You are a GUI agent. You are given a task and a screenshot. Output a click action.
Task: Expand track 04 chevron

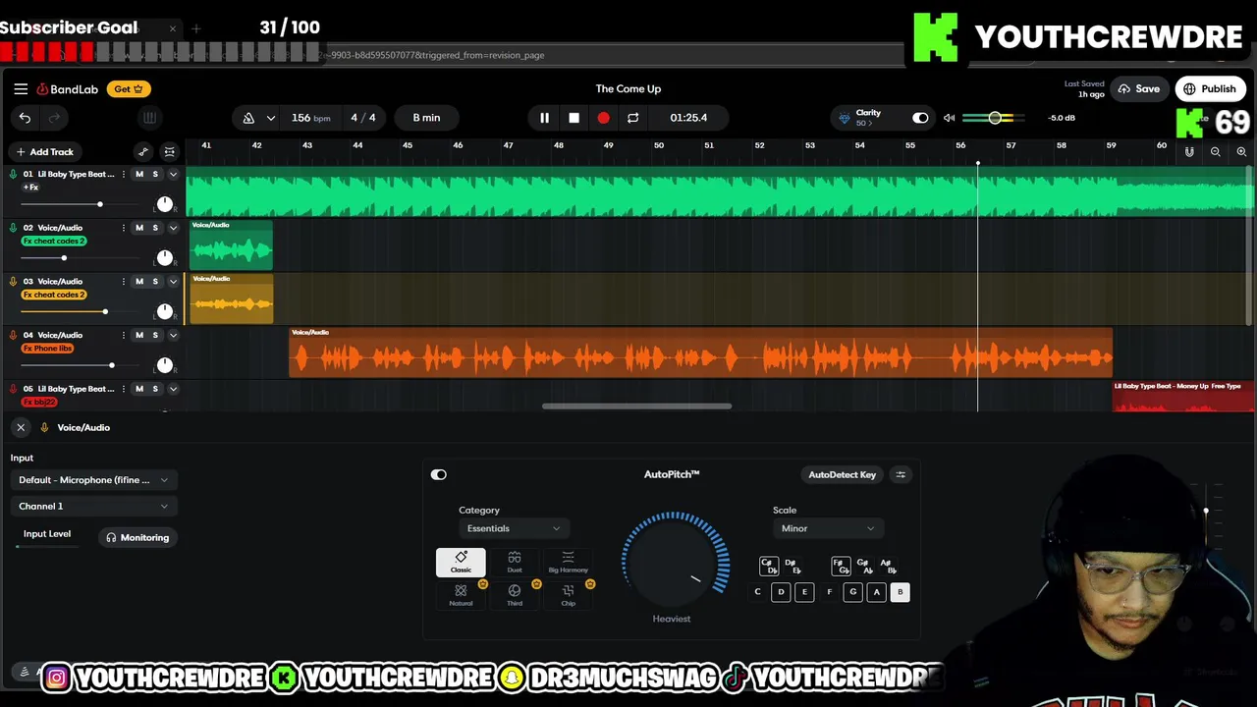[173, 336]
